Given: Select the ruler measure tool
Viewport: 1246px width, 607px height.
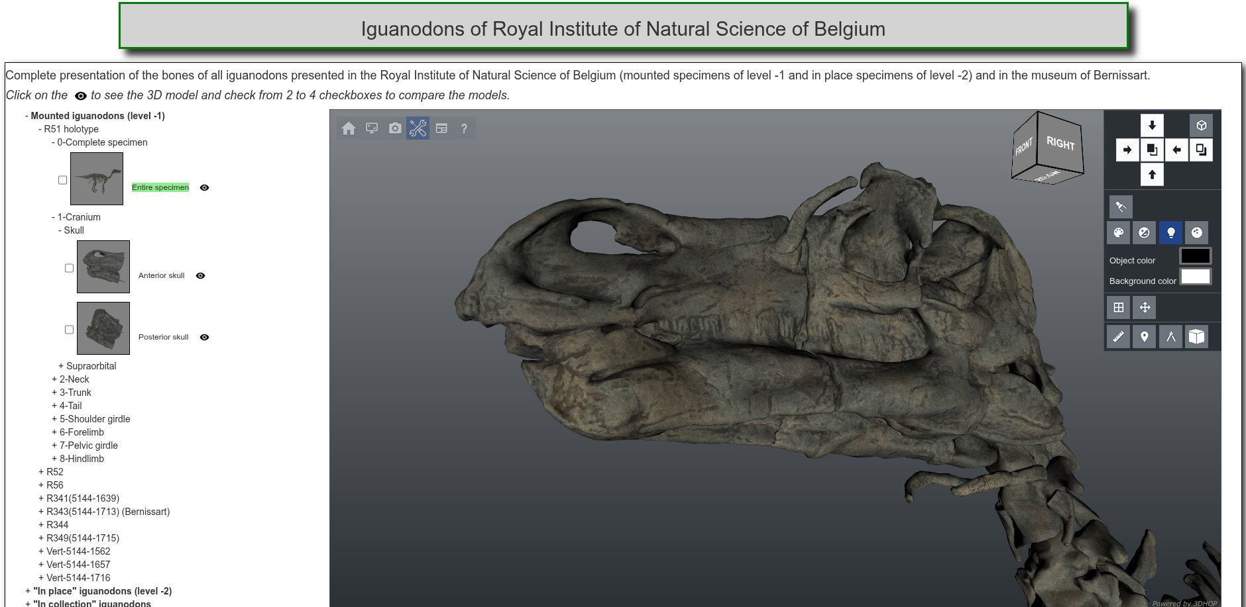Looking at the screenshot, I should click(1119, 336).
